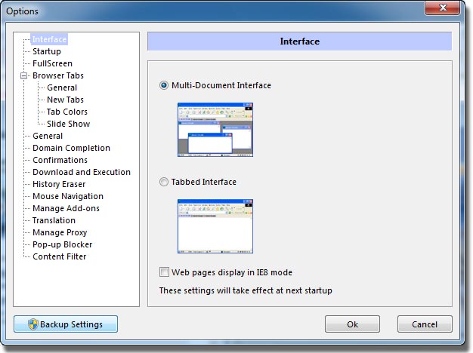Open New Tabs settings under Browser Tabs

pyautogui.click(x=65, y=100)
